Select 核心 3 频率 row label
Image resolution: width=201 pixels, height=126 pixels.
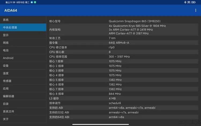coord(57,70)
